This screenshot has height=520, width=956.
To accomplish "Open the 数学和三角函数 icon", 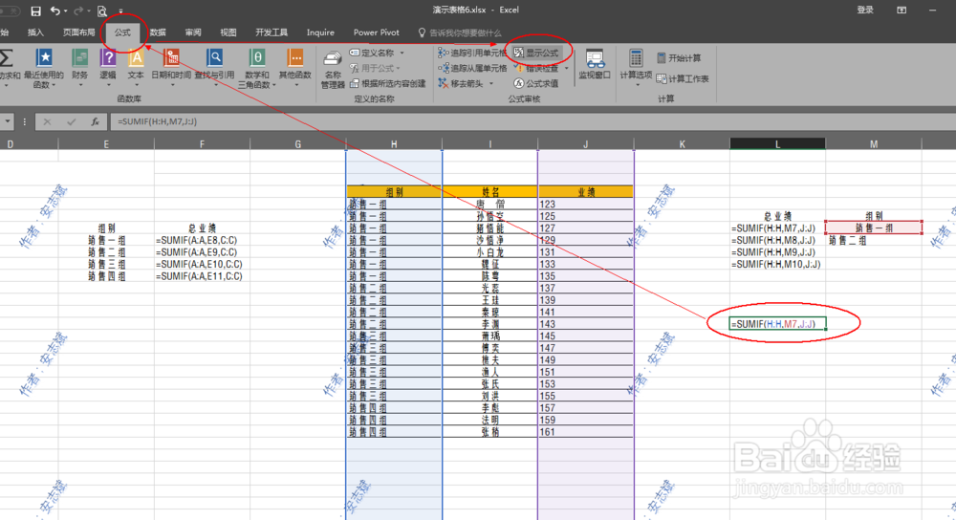I will pyautogui.click(x=256, y=58).
